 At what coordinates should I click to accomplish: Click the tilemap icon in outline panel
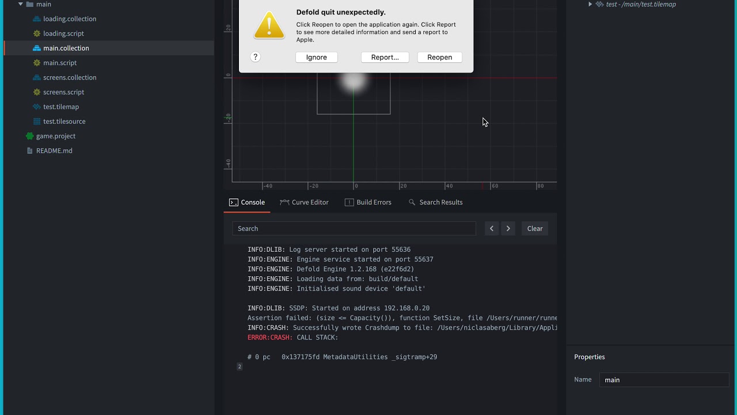tap(600, 4)
